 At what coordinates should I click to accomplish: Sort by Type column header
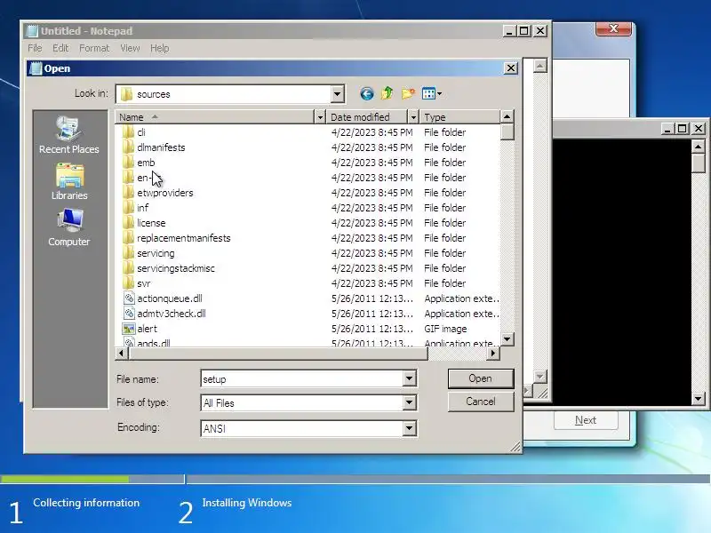click(459, 117)
